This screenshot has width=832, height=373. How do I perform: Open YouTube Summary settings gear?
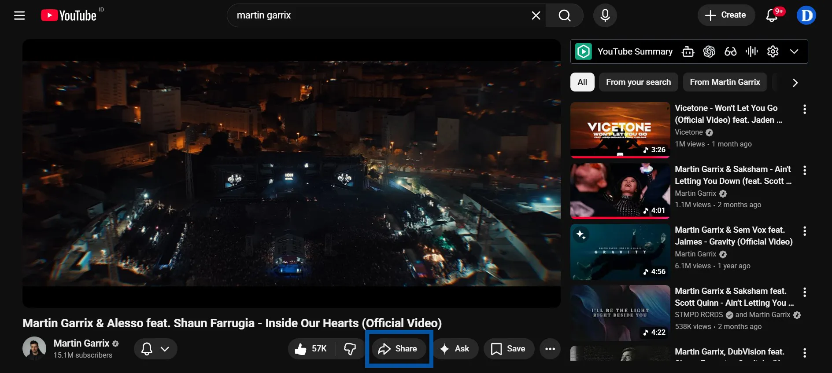773,51
